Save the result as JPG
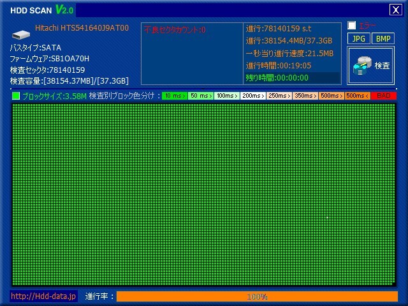The height and width of the screenshot is (306, 408). pos(358,39)
